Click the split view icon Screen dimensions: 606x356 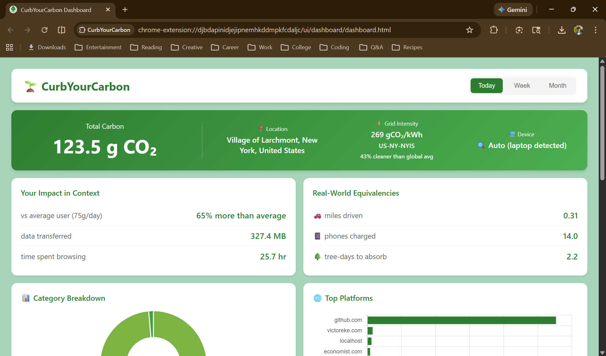coord(62,30)
